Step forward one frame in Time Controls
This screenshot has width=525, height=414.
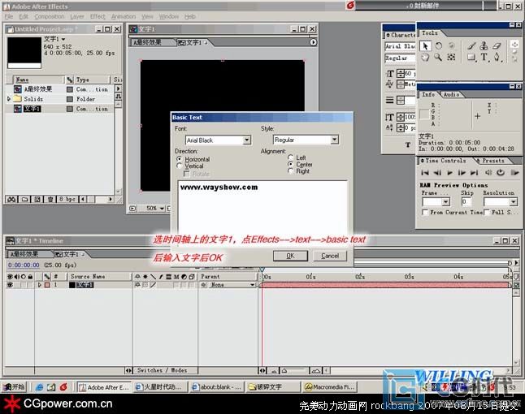[462, 173]
